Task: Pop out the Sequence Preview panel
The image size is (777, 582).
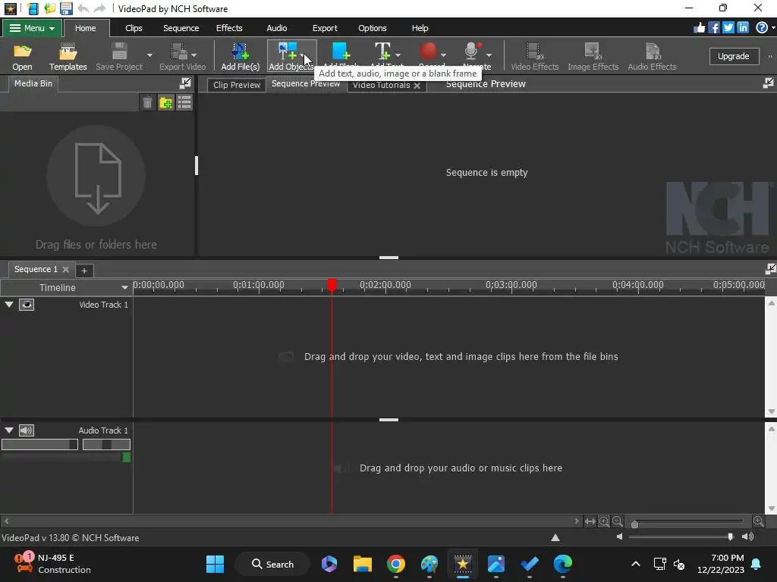Action: (768, 83)
